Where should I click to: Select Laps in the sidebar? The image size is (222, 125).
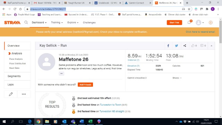pyautogui.click(x=17, y=84)
